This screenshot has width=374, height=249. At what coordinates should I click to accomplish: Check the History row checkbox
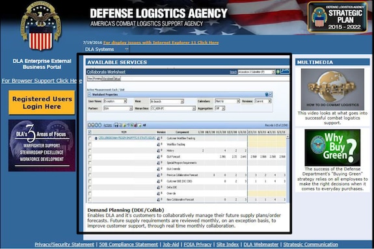90,150
